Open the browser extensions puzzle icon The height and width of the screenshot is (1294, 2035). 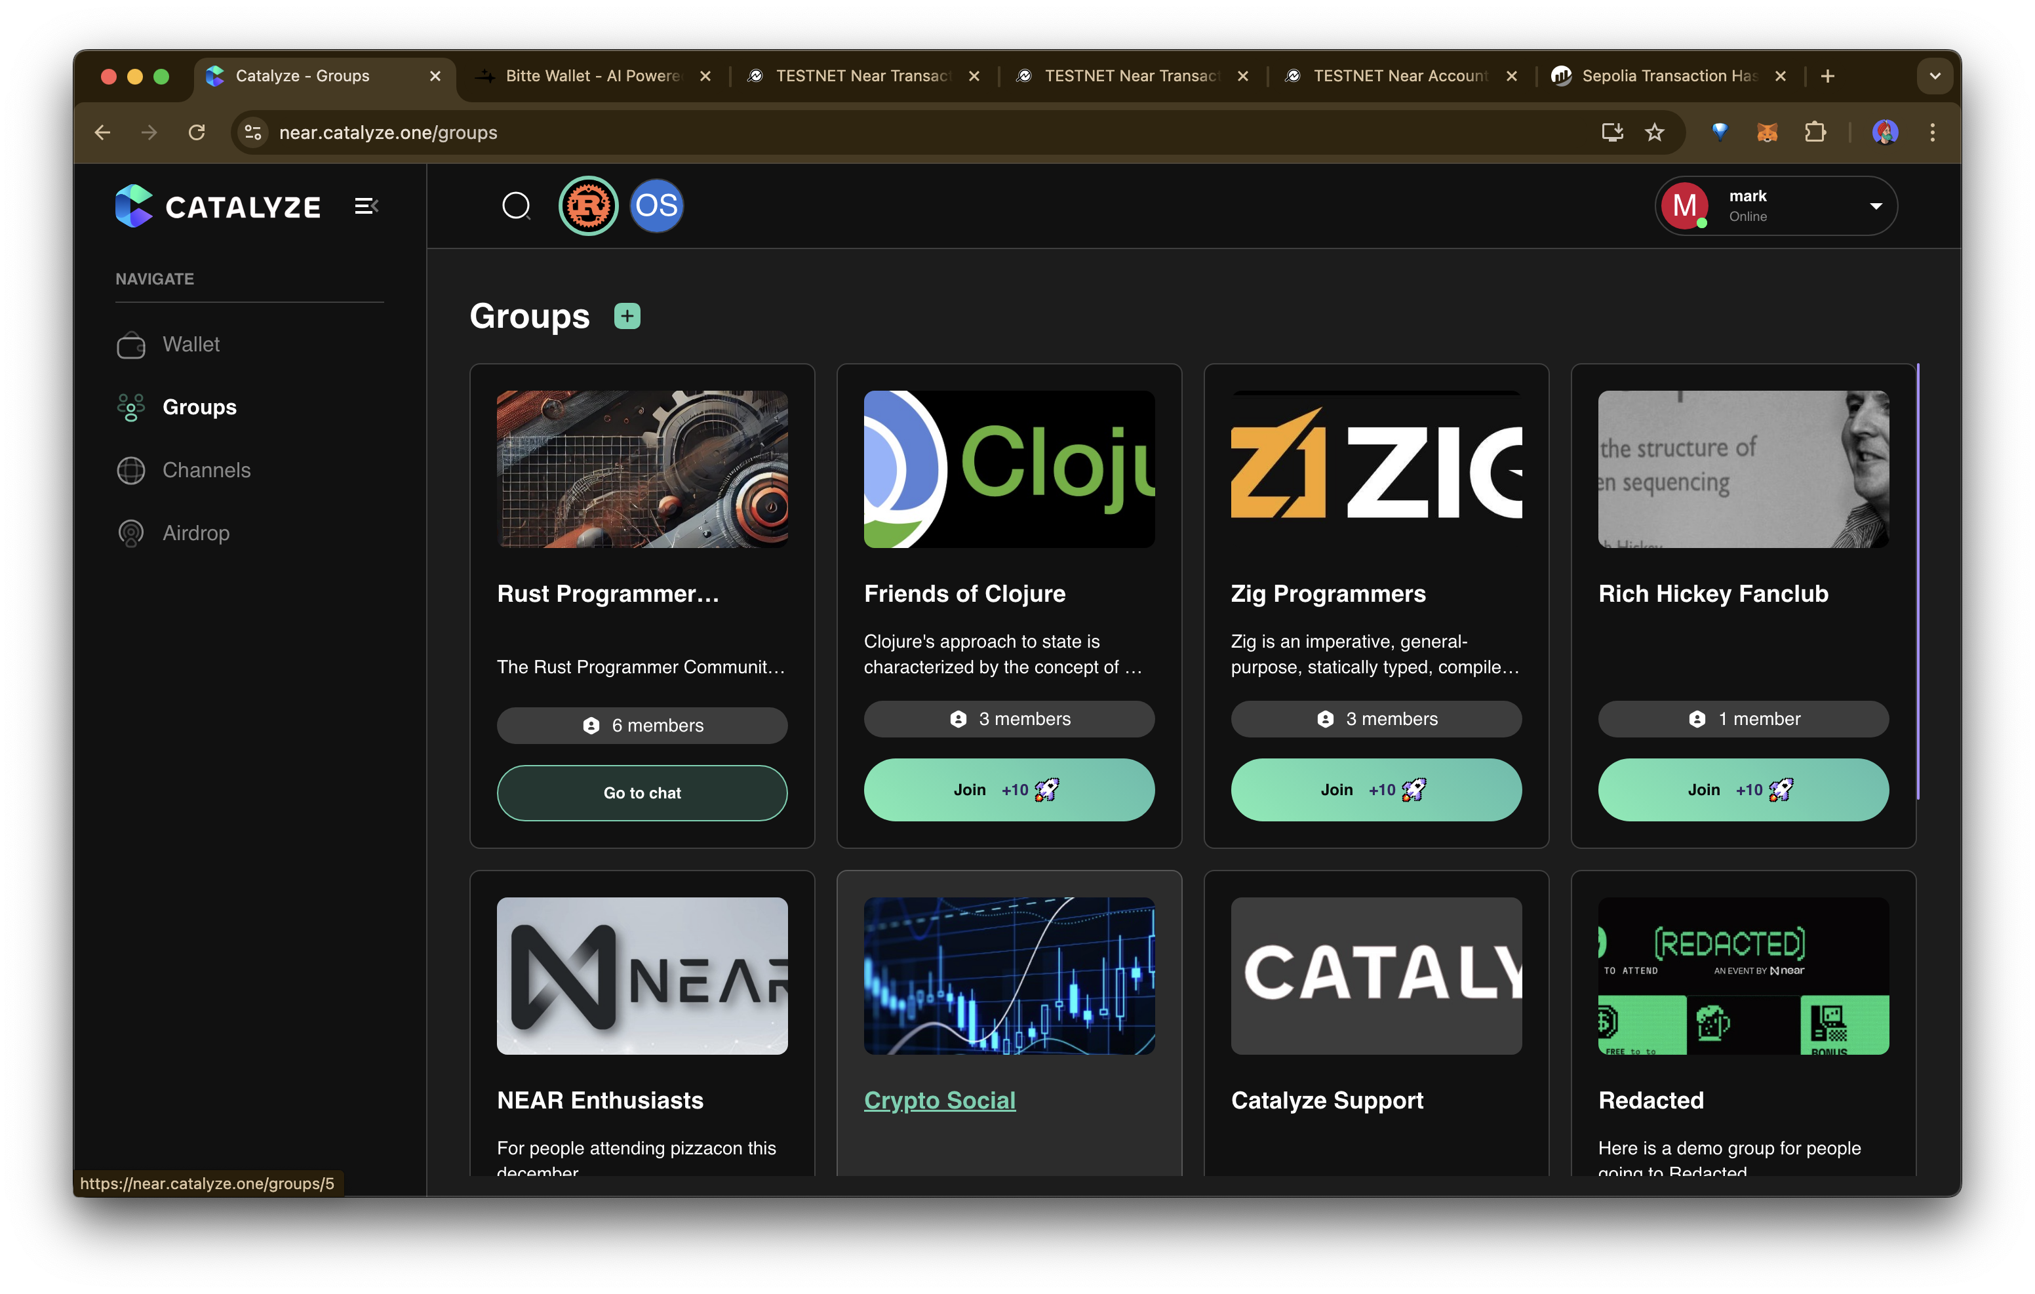point(1815,132)
